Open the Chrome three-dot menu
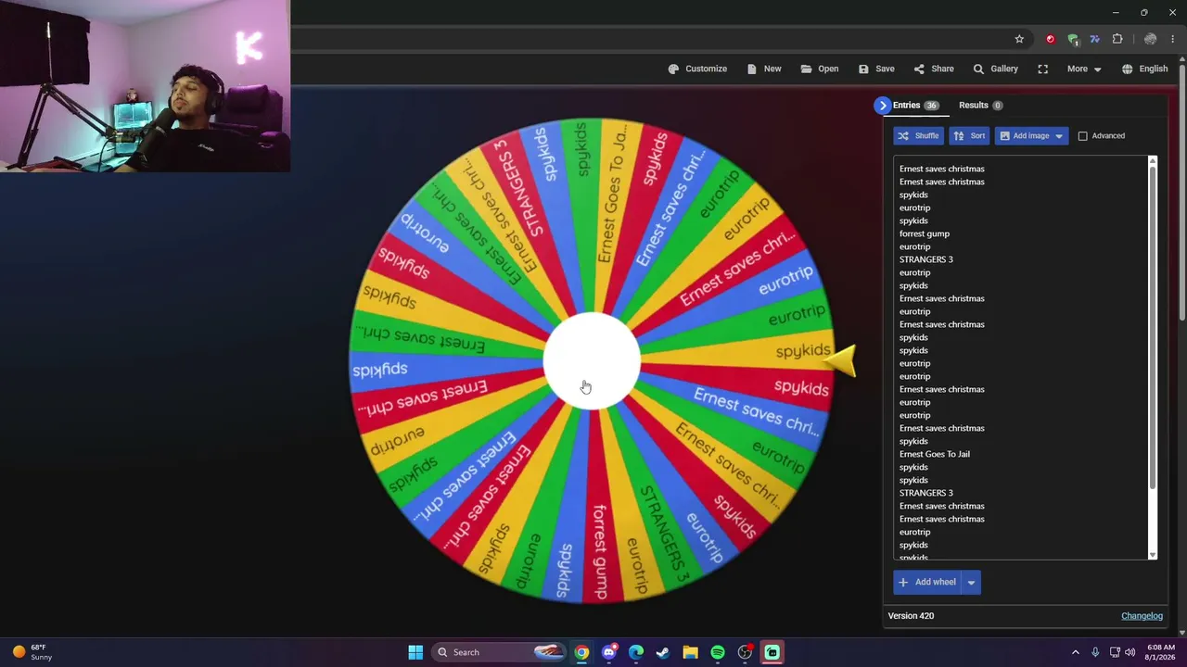Screen dimensions: 1187x667 click(x=1172, y=39)
